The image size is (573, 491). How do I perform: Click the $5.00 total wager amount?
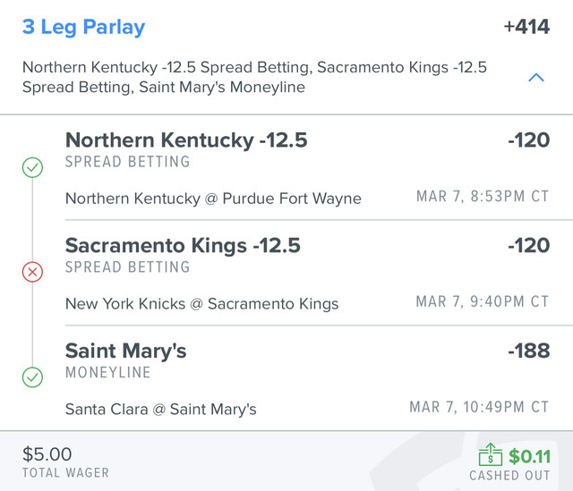(47, 454)
